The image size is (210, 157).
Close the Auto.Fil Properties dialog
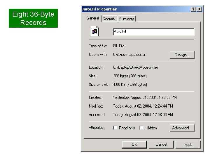click(x=199, y=9)
